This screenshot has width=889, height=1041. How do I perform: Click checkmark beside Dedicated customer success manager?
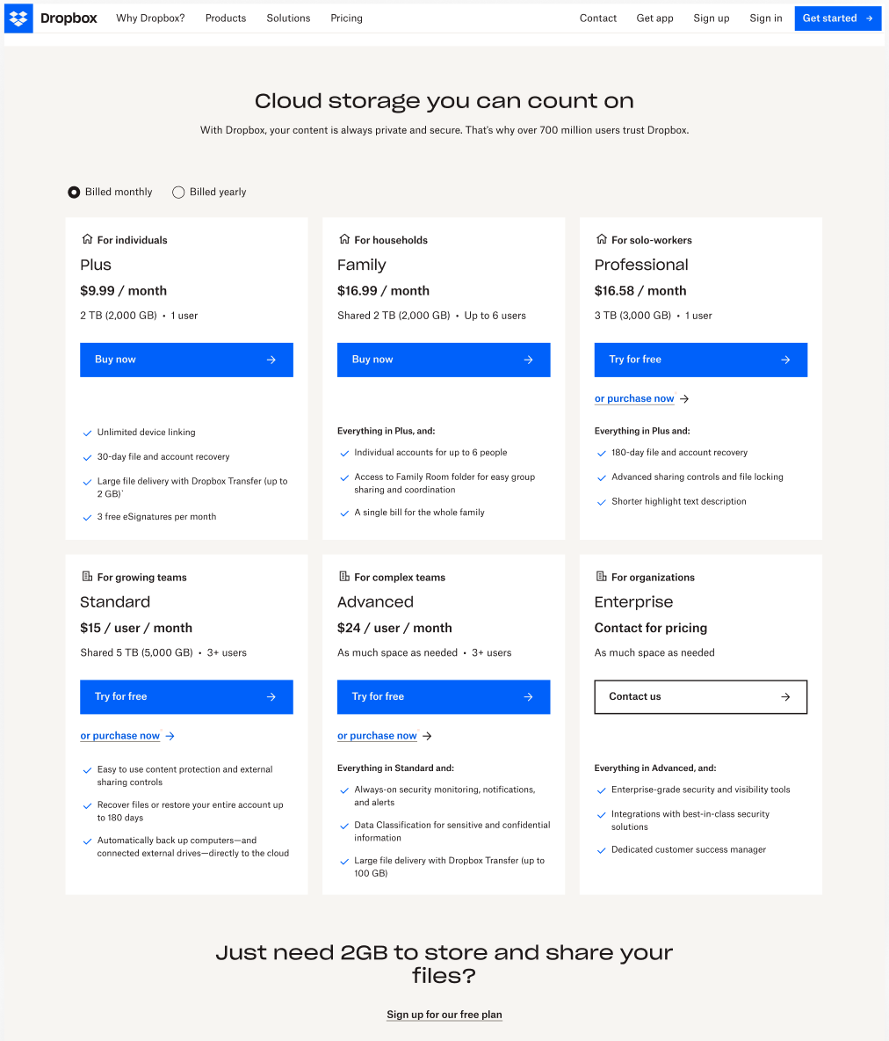point(602,850)
